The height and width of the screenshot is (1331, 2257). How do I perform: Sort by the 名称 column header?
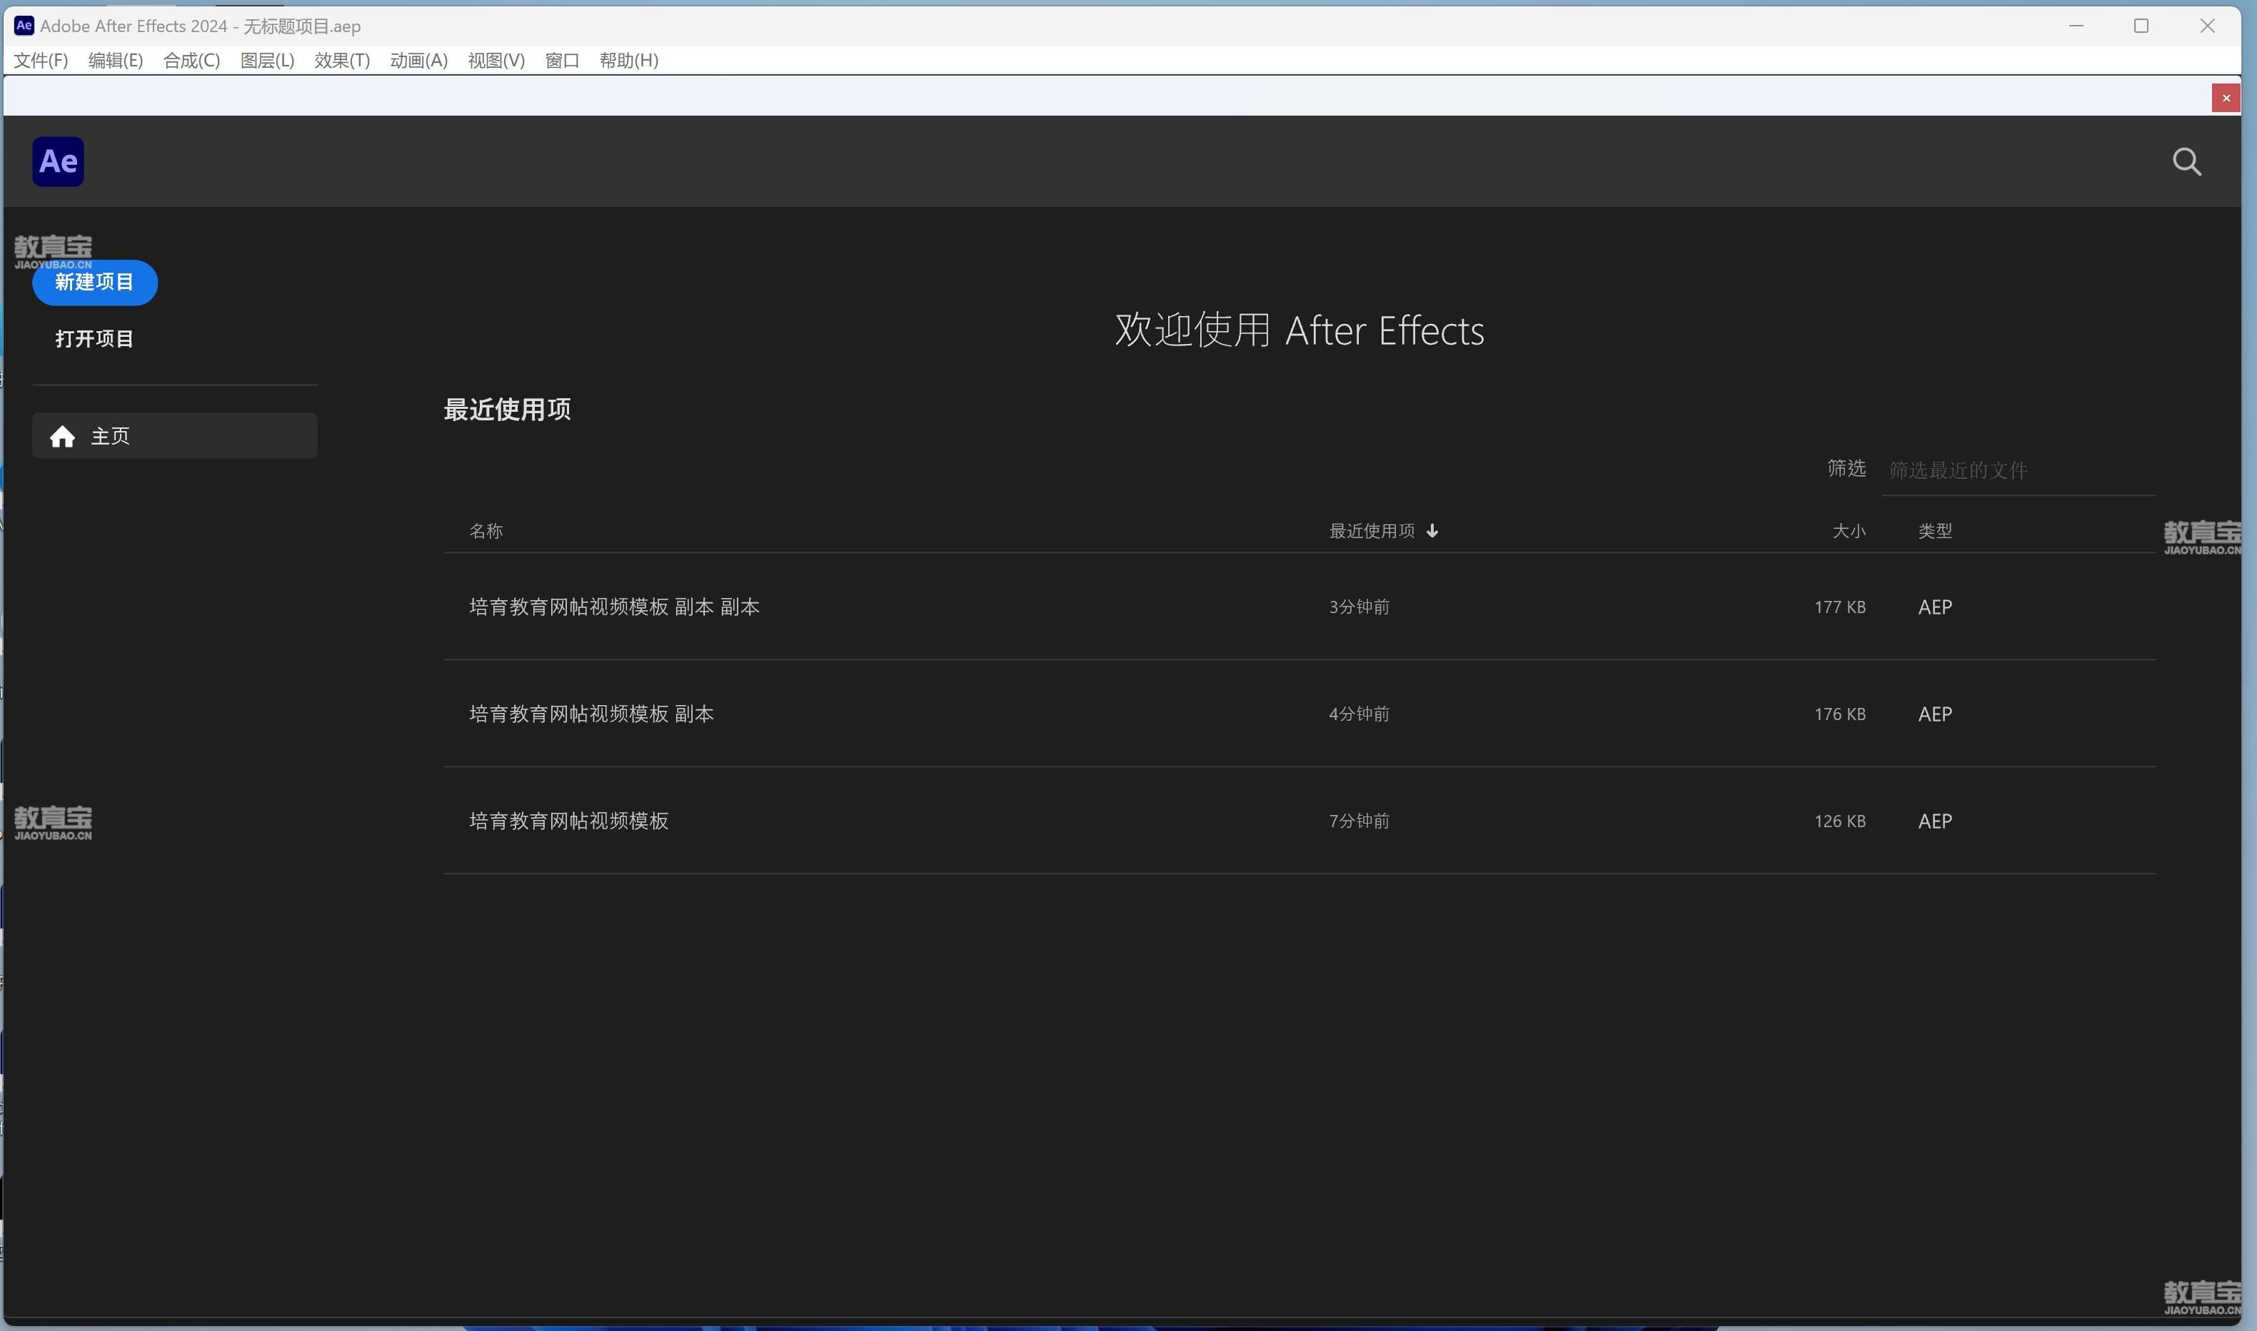[x=486, y=531]
